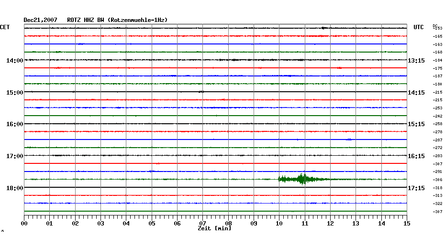Click minute tick label 06 on time axis
The image size is (445, 236).
coord(177,224)
